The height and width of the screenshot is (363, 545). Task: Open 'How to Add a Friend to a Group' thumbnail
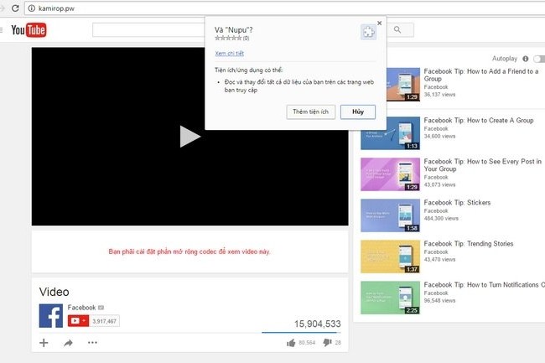[403, 85]
